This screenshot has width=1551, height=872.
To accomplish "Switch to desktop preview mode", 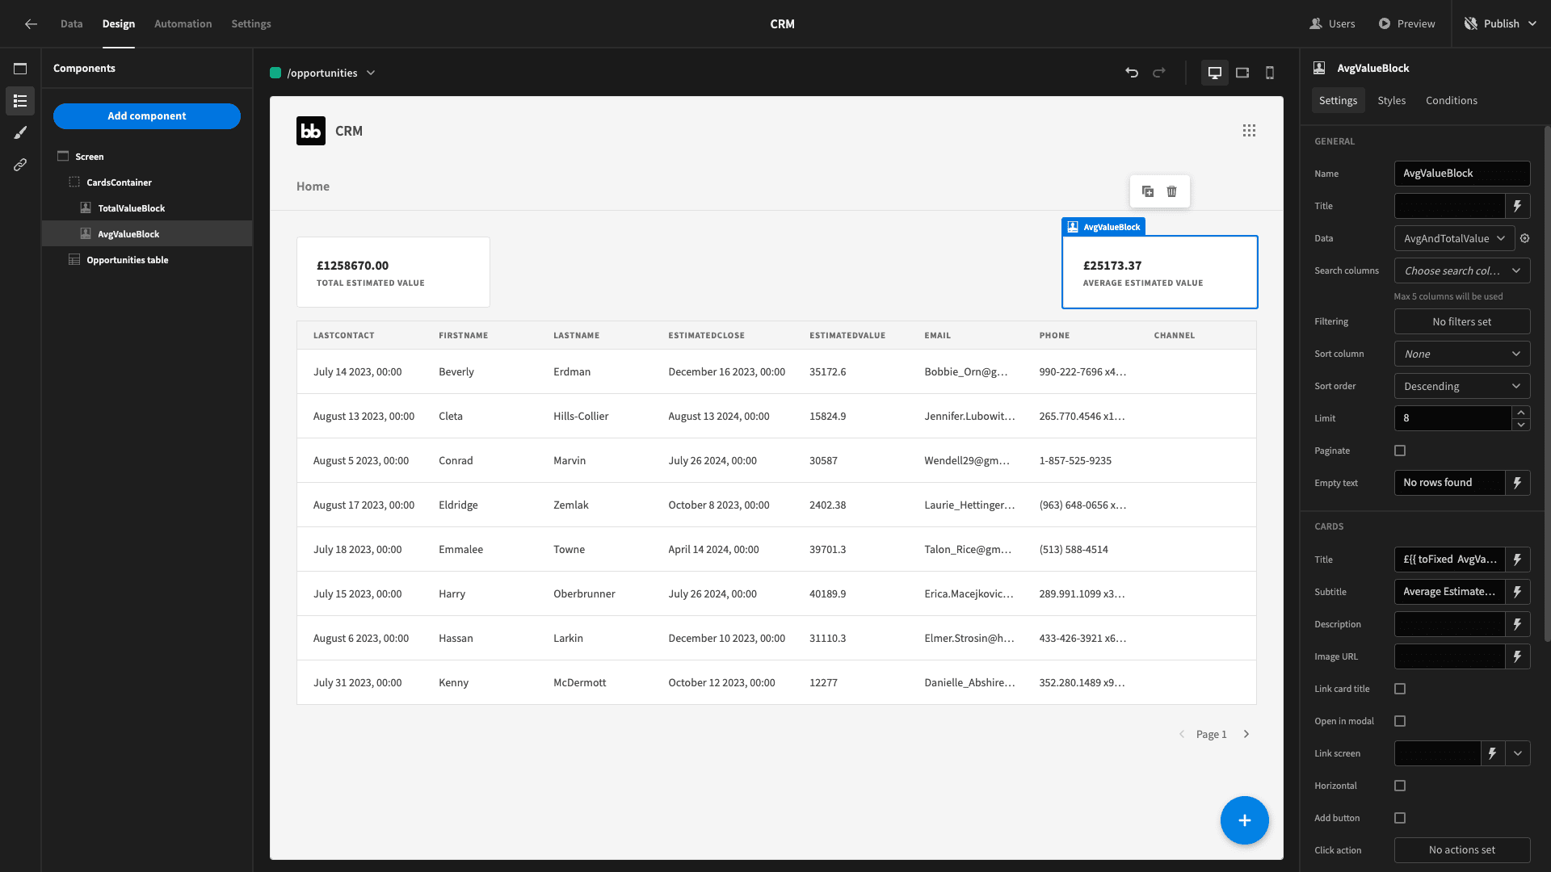I will (1214, 73).
